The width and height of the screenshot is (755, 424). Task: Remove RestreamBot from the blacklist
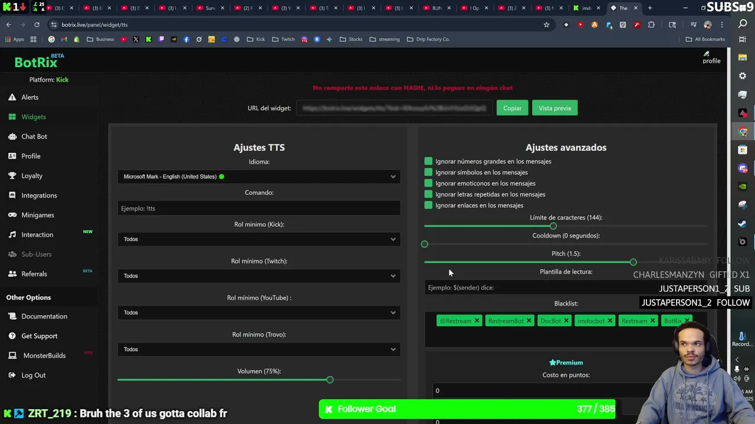(x=528, y=320)
